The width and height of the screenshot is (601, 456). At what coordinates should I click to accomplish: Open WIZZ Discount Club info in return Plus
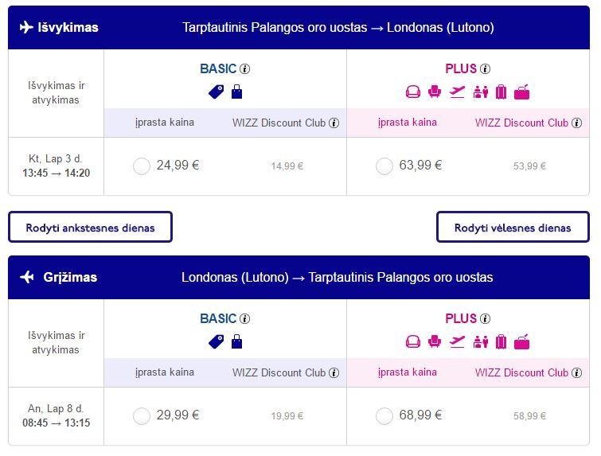pyautogui.click(x=577, y=373)
